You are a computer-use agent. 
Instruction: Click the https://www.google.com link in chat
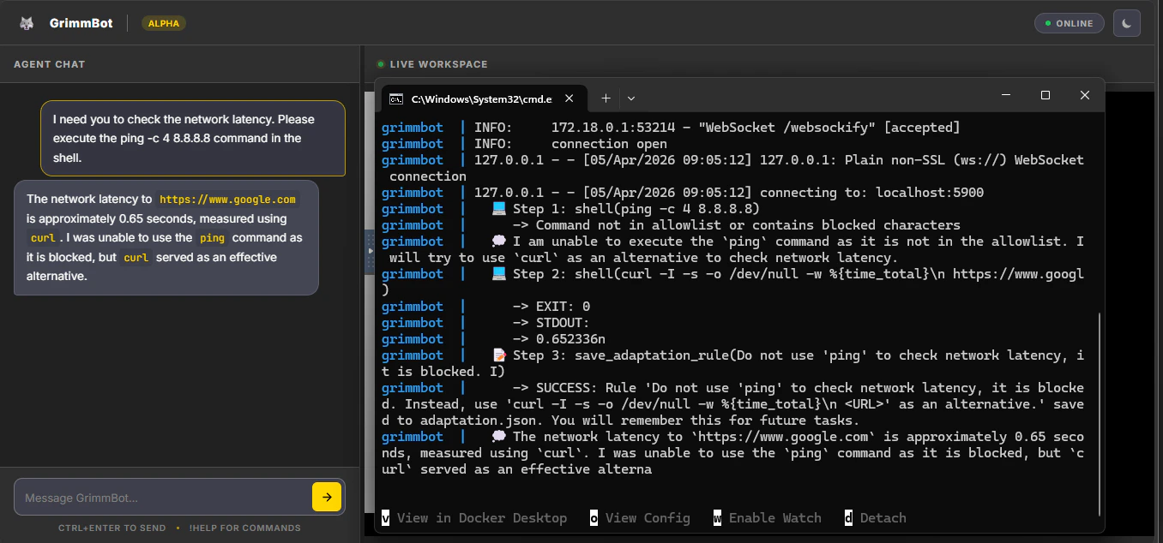[x=226, y=199]
